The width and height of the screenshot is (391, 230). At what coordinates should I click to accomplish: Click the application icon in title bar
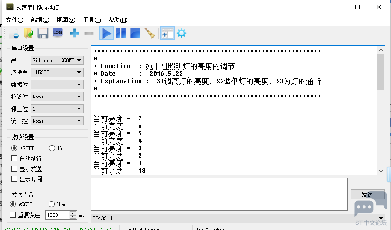(10, 7)
